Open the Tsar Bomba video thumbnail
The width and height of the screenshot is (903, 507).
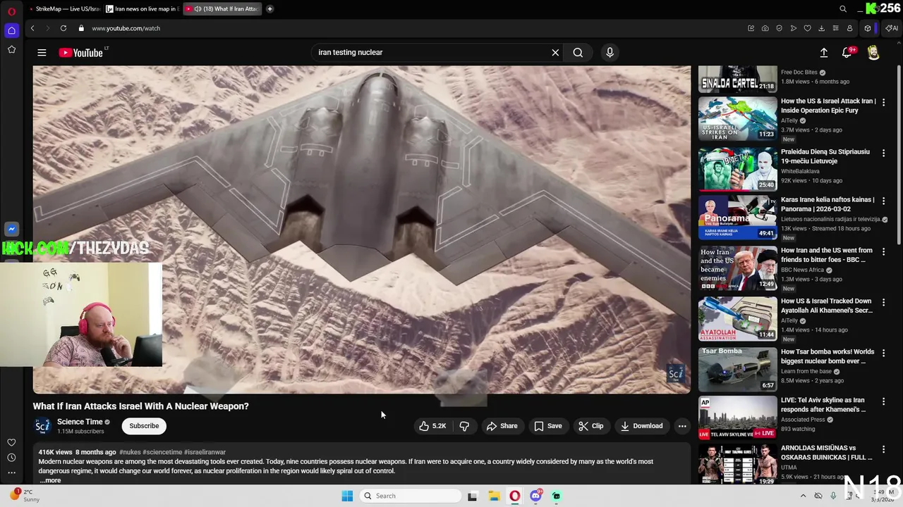(737, 368)
